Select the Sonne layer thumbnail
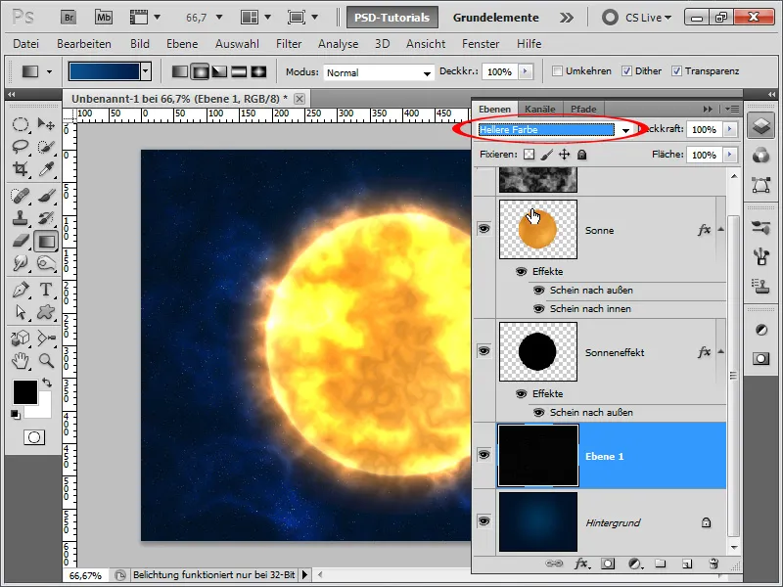783x587 pixels. pyautogui.click(x=537, y=230)
